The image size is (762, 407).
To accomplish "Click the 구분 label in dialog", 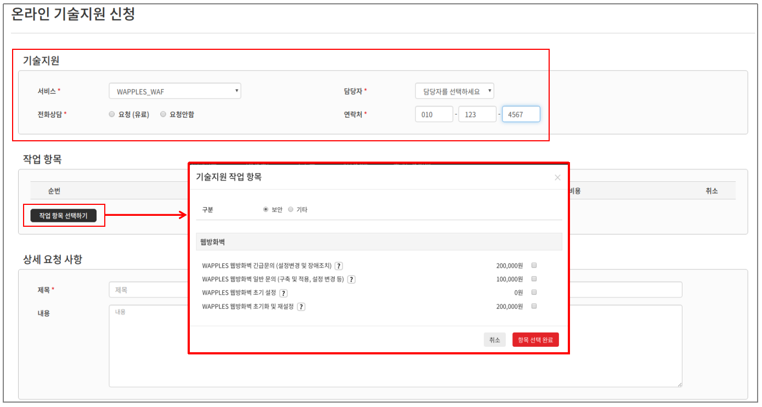I will point(208,209).
